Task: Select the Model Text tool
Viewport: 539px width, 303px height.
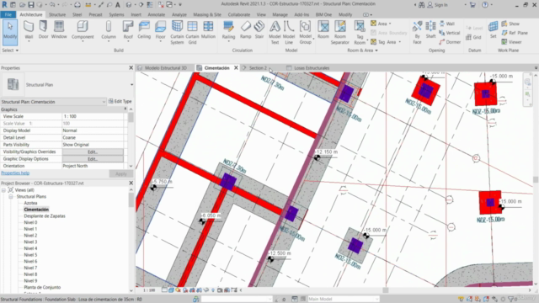Action: (275, 32)
